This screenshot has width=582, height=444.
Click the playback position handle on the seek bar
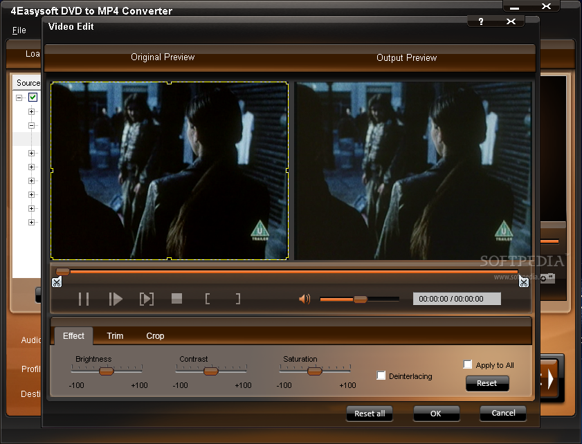pos(63,272)
